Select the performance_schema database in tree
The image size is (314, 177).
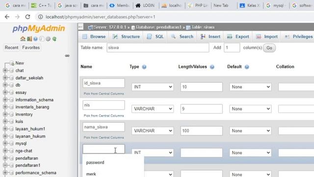(36, 173)
